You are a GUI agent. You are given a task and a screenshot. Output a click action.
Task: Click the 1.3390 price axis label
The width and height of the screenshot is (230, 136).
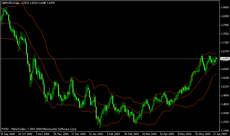225,130
